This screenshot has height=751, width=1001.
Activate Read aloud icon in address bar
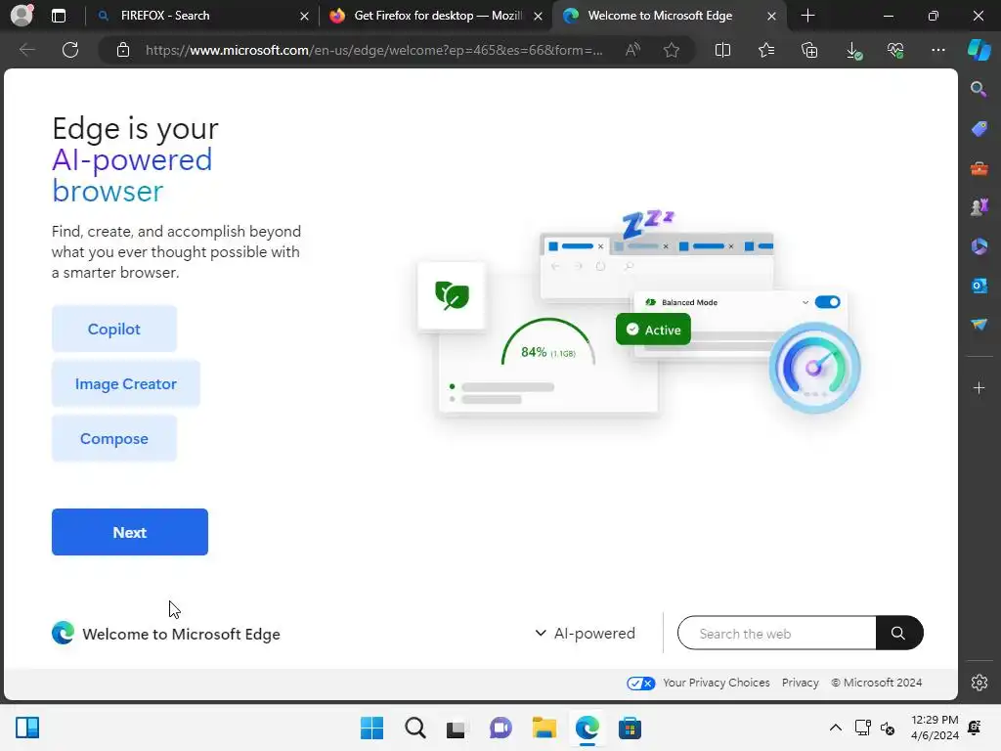tap(632, 50)
